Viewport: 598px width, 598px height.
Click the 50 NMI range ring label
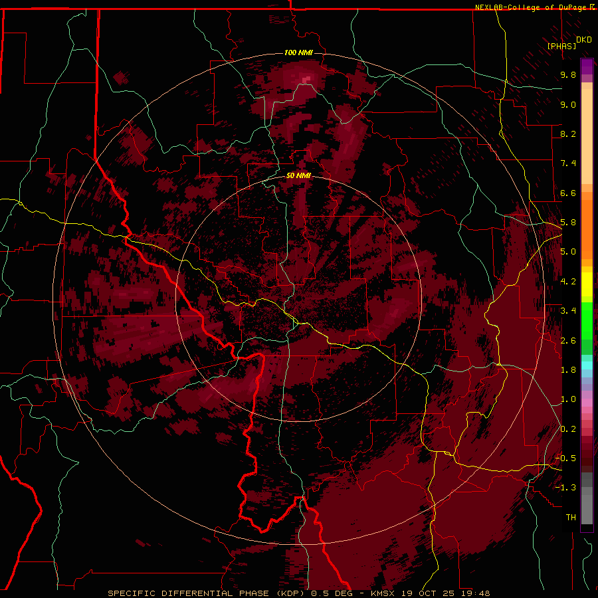pyautogui.click(x=298, y=175)
